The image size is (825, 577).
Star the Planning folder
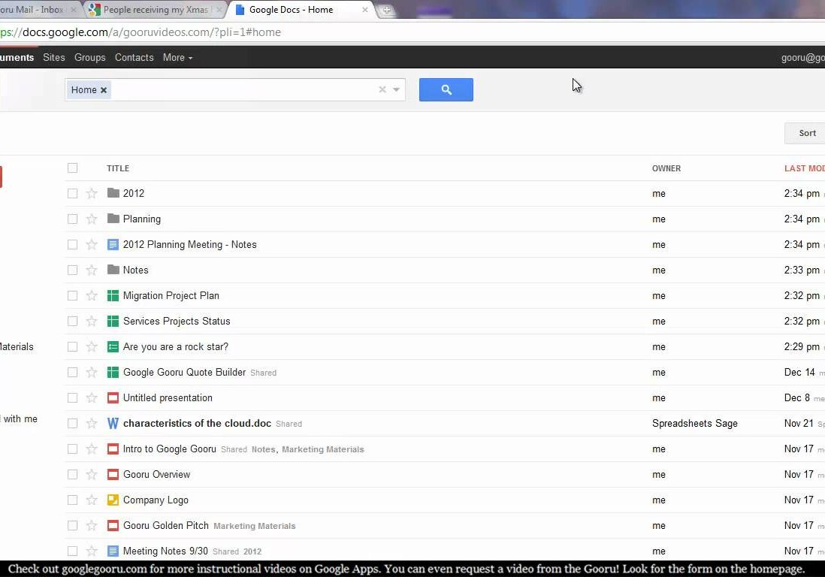coord(92,219)
